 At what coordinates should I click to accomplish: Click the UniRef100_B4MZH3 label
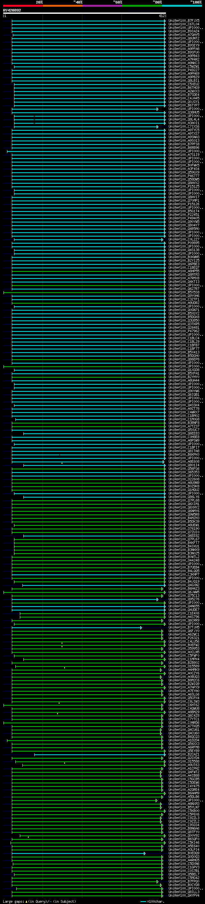click(x=184, y=518)
